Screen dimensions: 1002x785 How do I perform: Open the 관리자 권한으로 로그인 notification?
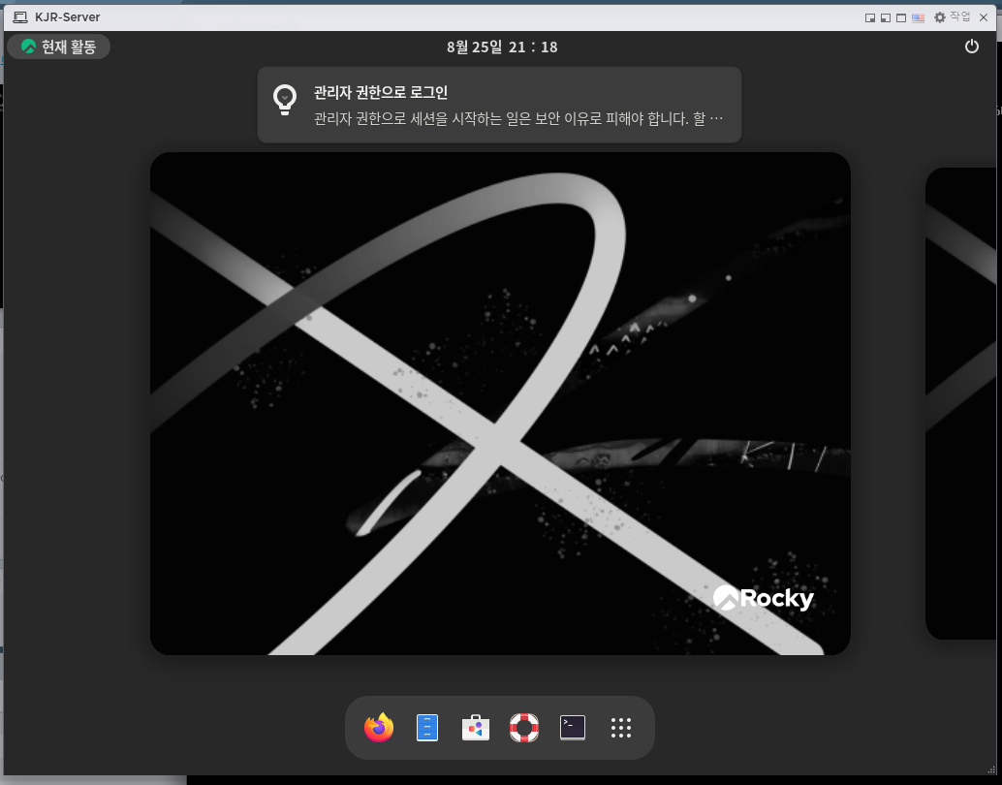pyautogui.click(x=499, y=105)
